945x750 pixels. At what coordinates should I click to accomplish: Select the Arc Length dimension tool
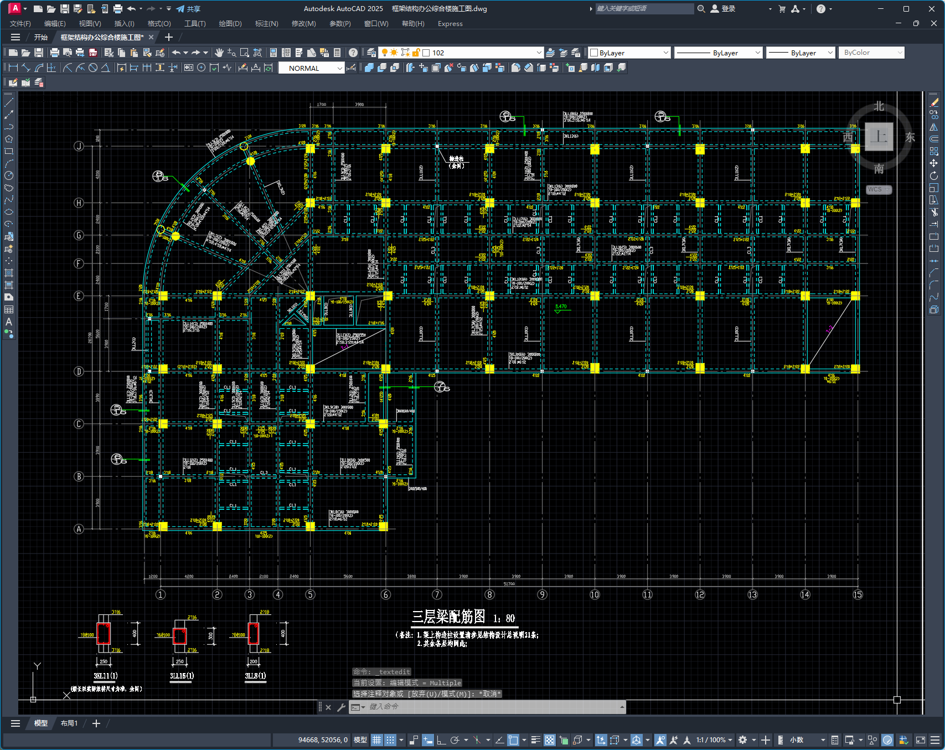39,68
